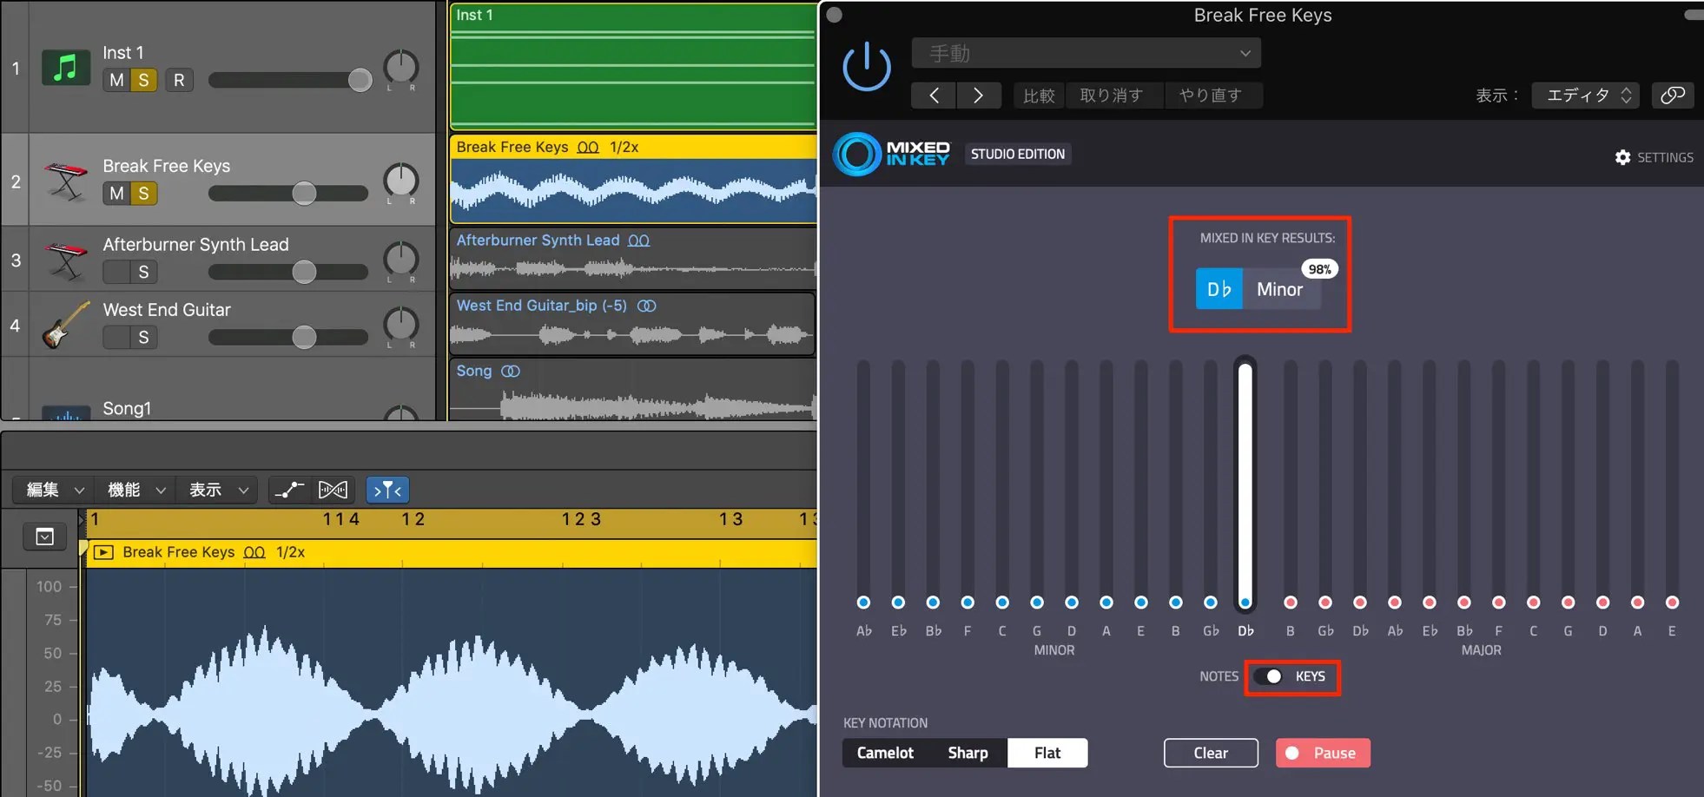Viewport: 1704px width, 797px height.
Task: Go to next plugin preset
Action: (x=979, y=96)
